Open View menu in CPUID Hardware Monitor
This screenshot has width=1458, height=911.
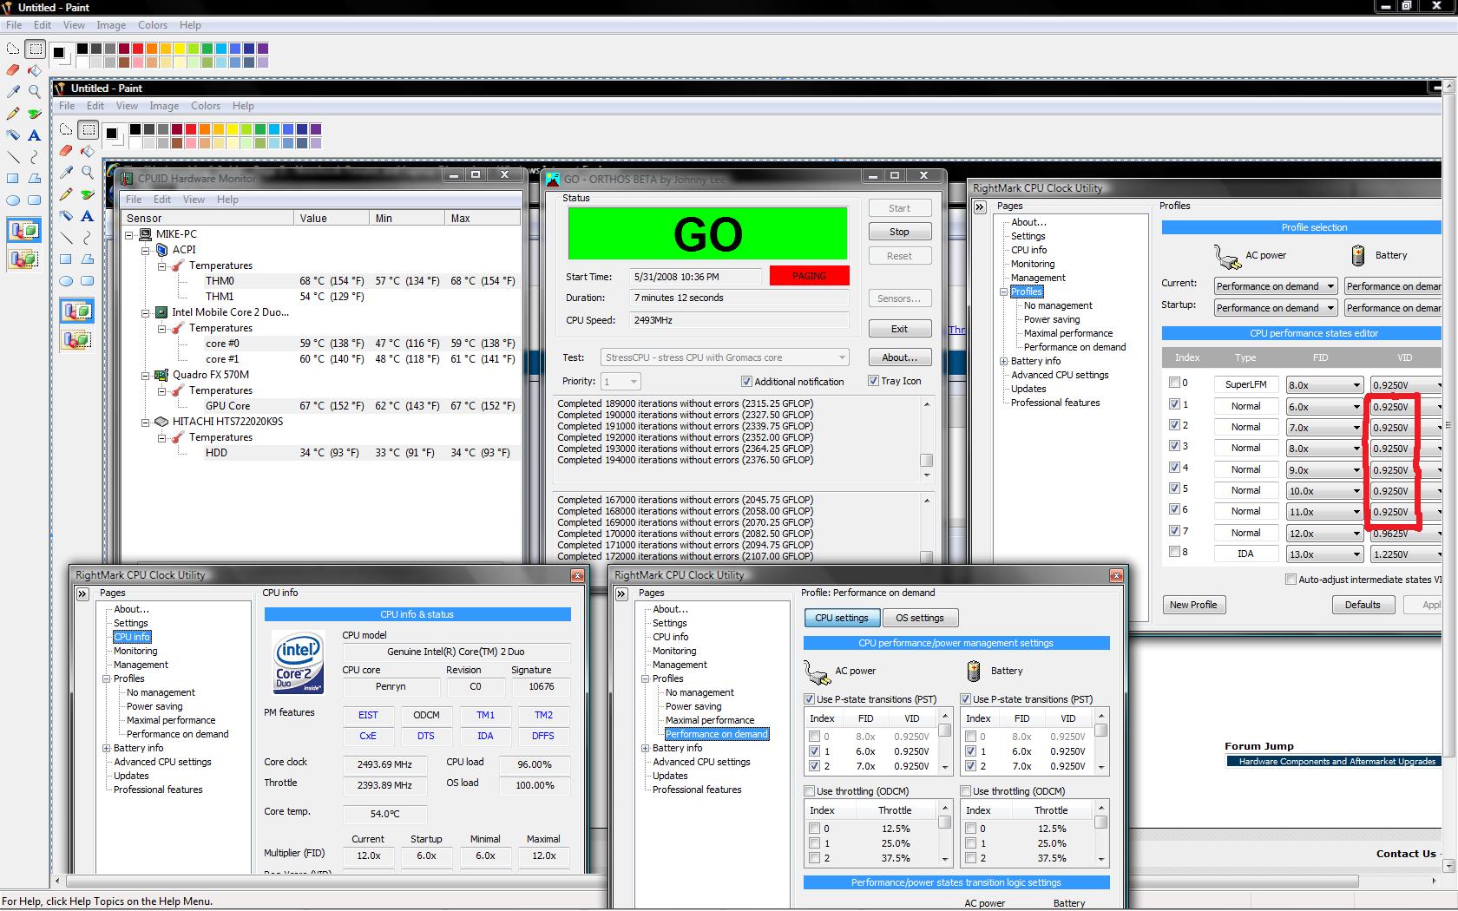[x=194, y=200]
